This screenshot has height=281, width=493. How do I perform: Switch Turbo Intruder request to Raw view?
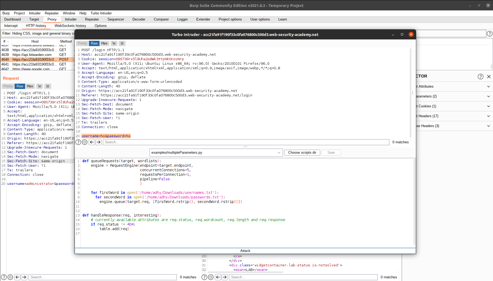(x=94, y=43)
